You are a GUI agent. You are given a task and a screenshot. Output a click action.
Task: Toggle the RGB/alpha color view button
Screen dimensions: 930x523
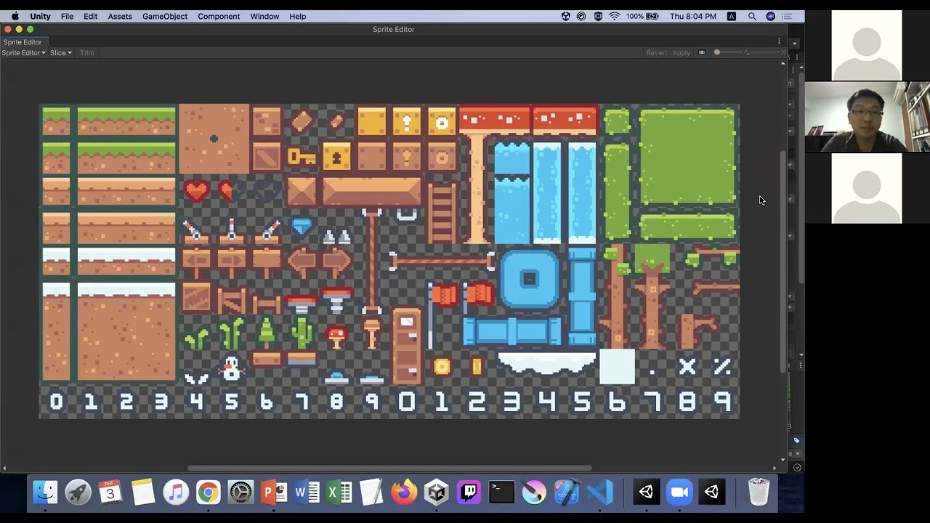point(701,53)
